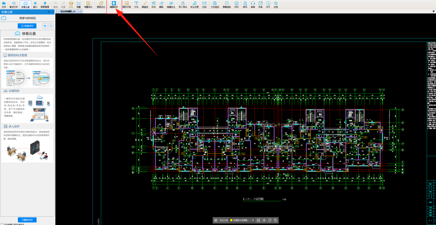Viewport: 436px width, 225px height.
Task: Click the 打印 print icon
Action: click(x=236, y=4)
